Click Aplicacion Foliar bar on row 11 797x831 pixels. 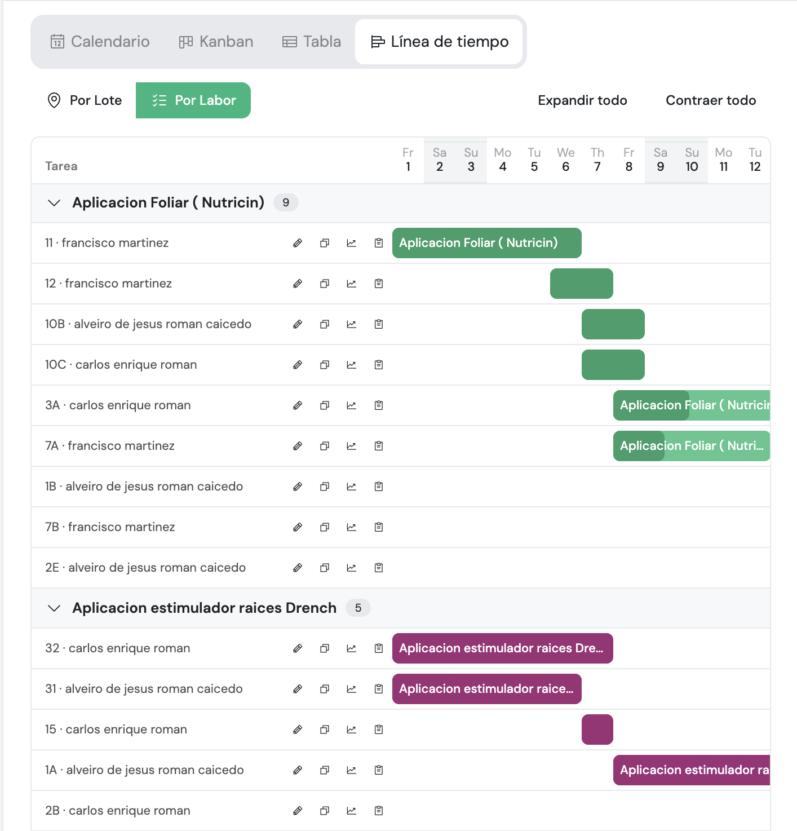pos(487,243)
